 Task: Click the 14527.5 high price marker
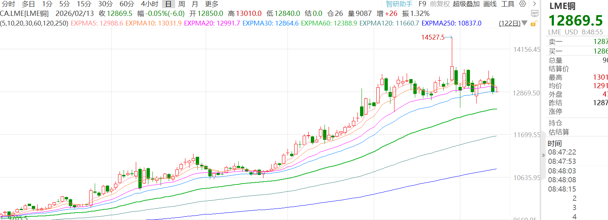[433, 37]
